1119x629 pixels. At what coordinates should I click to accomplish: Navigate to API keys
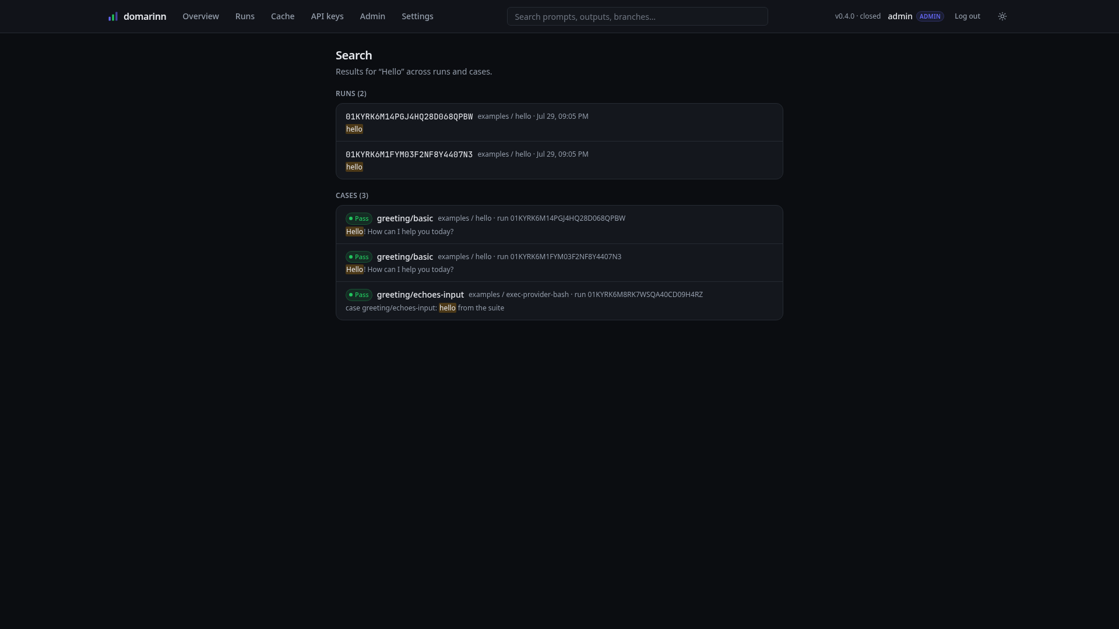[327, 16]
